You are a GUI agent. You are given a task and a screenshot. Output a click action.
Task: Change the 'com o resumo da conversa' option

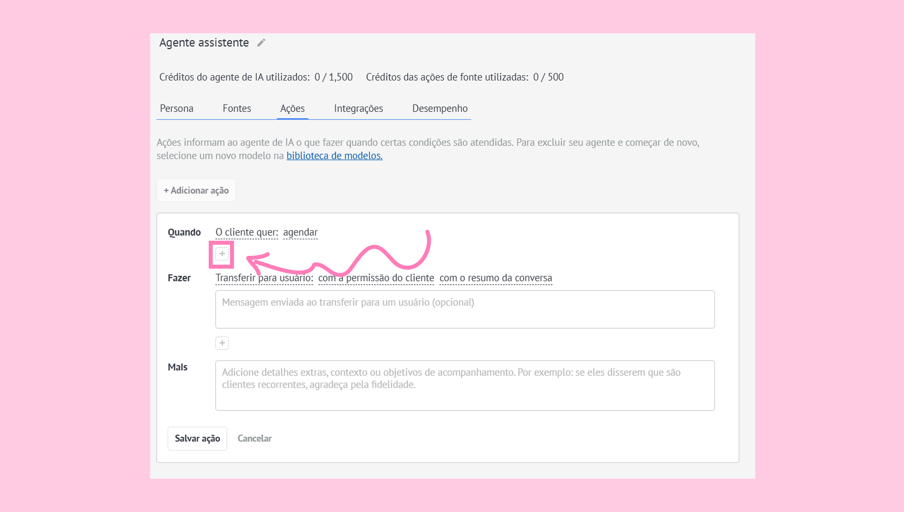(495, 278)
